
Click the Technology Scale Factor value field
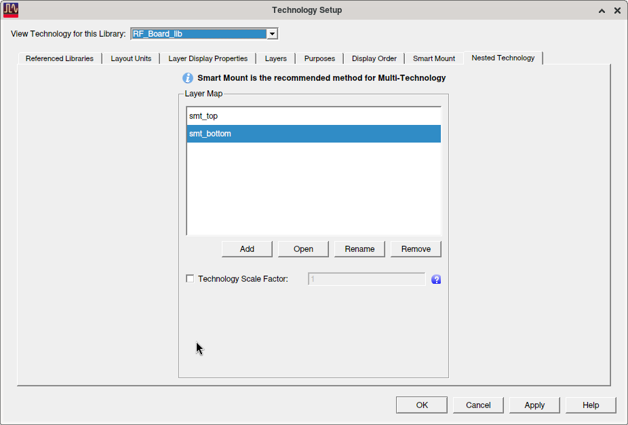366,279
